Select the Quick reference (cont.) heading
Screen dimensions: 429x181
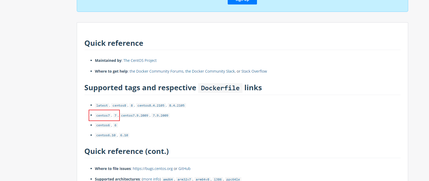coord(127,152)
